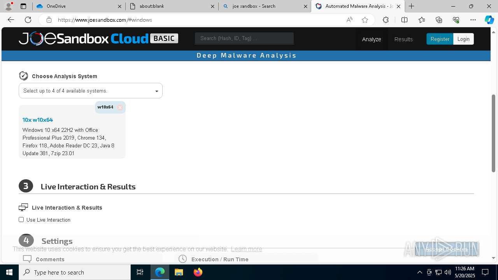Close the OneDrive tab
498x280 pixels.
point(120,6)
